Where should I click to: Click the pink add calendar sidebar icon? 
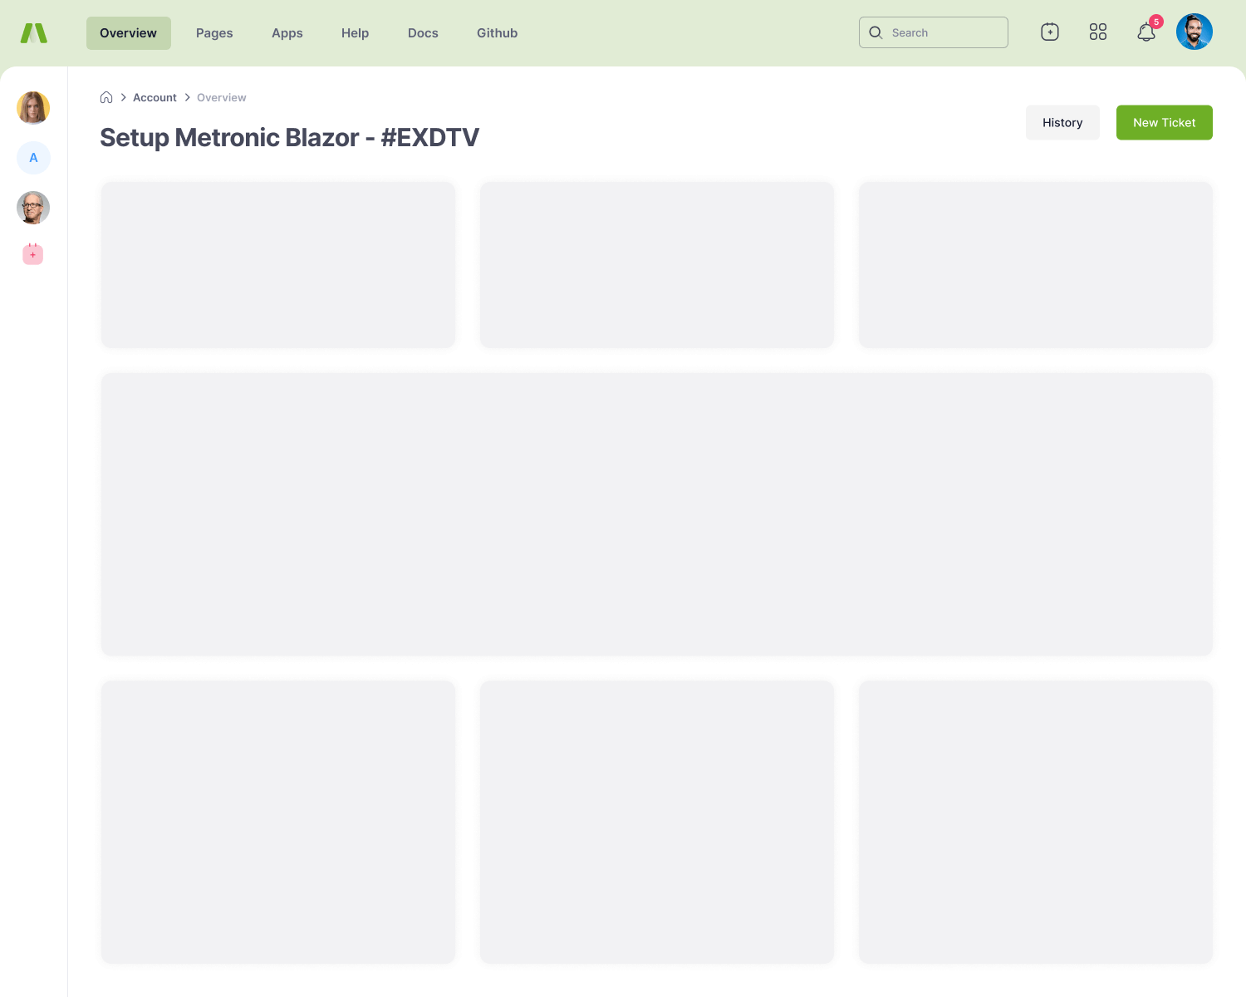33,253
